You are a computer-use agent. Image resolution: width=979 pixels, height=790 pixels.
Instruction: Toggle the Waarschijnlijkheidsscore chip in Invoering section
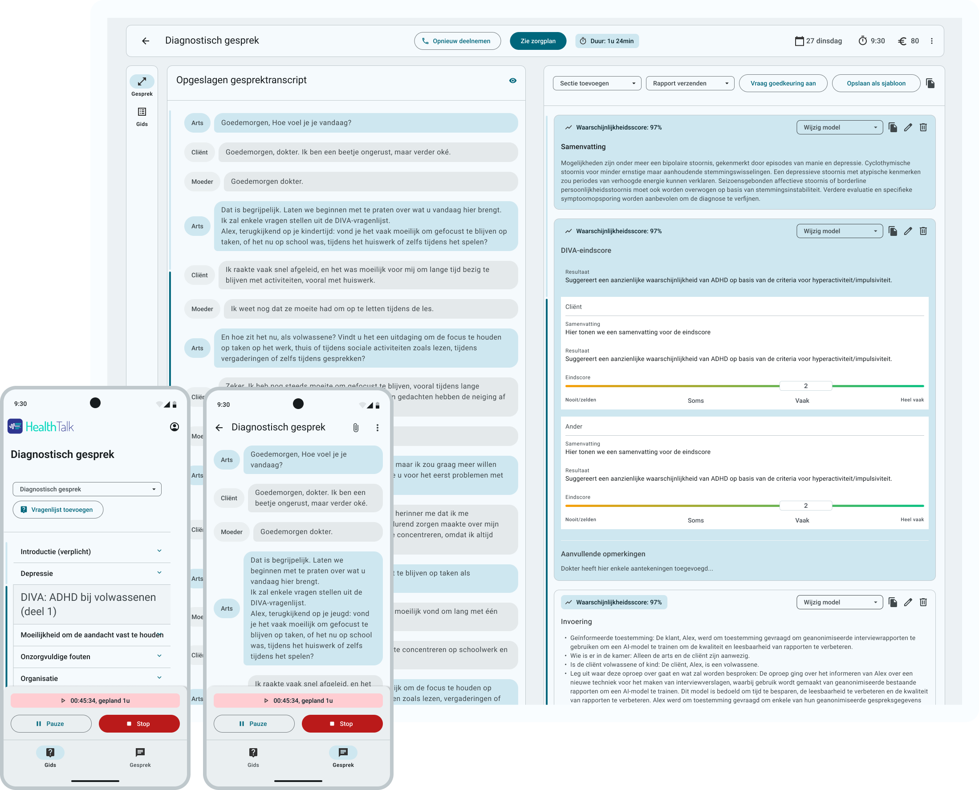click(x=613, y=602)
